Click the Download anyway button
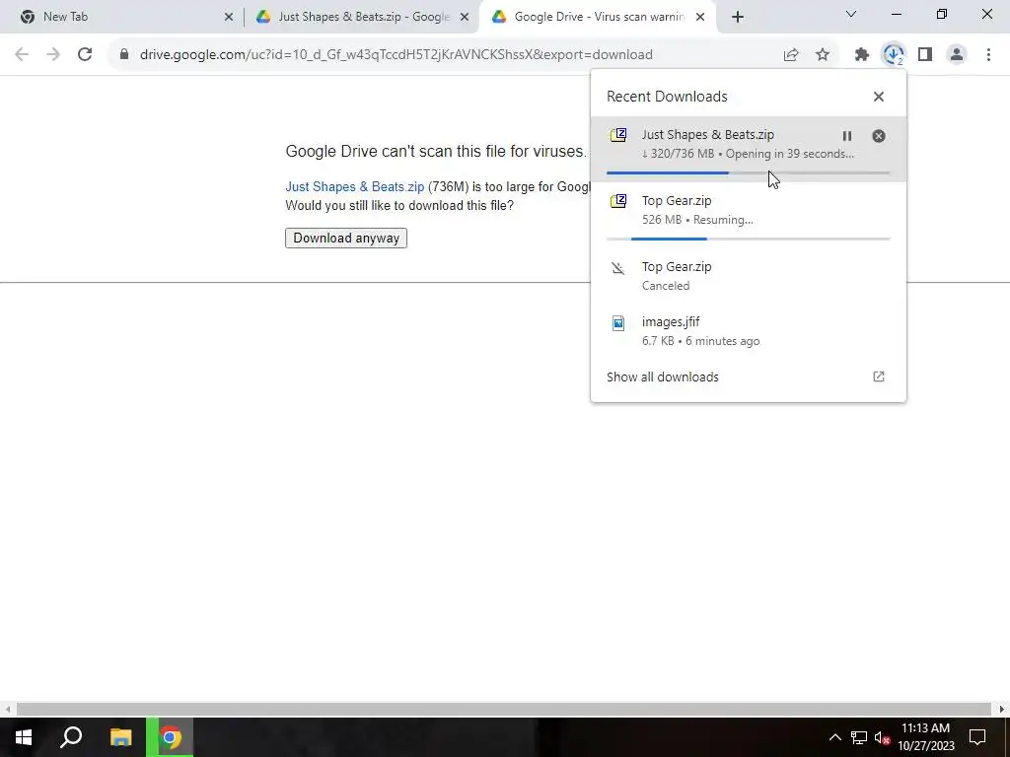 (x=346, y=239)
